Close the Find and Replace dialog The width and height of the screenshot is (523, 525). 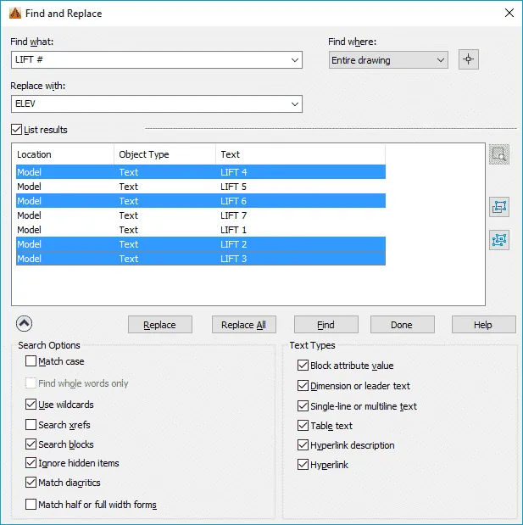[x=509, y=13]
